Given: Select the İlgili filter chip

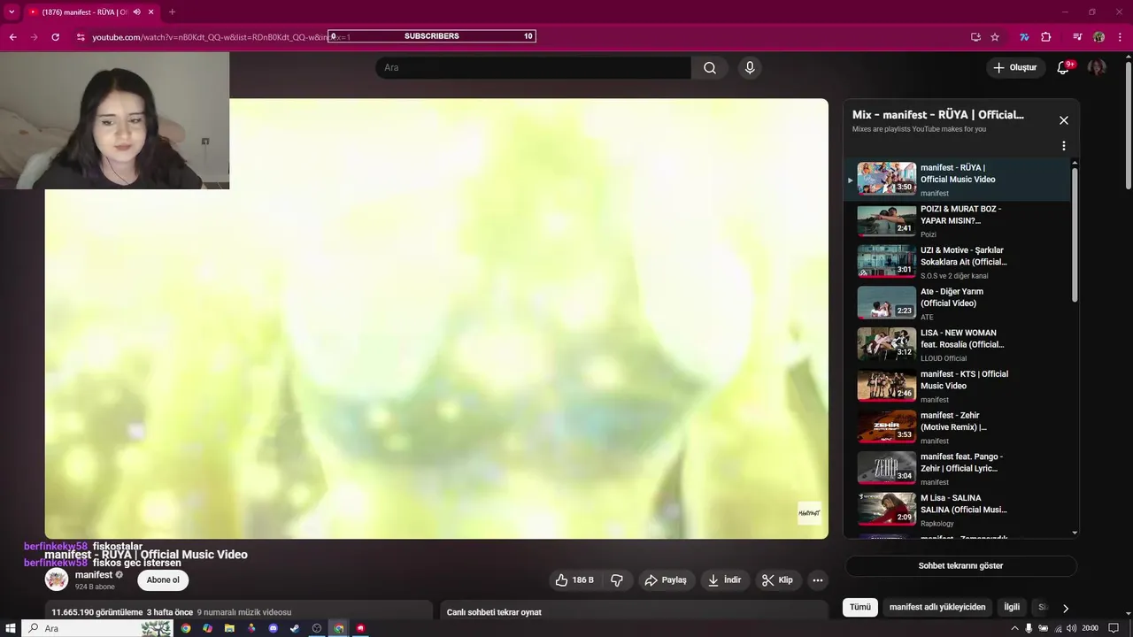Looking at the screenshot, I should tap(1012, 608).
